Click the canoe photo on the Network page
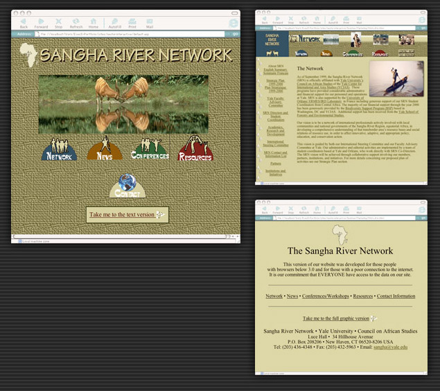The width and height of the screenshot is (440, 391). (x=396, y=79)
